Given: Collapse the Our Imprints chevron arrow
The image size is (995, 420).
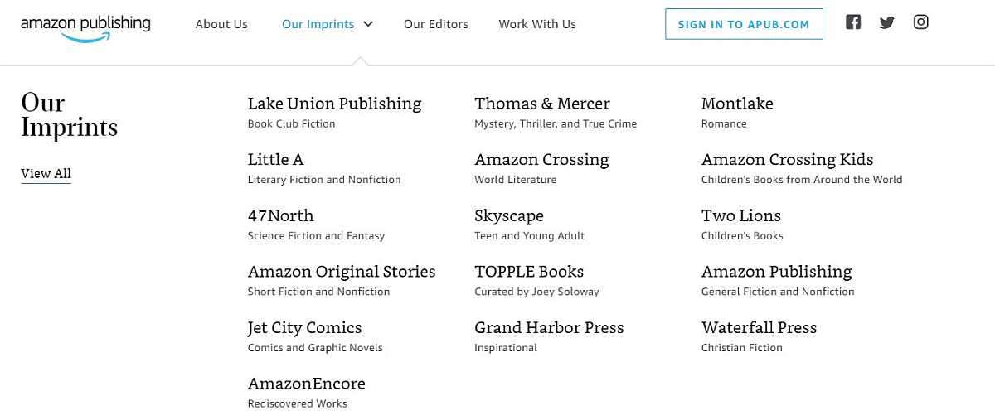Looking at the screenshot, I should [x=368, y=24].
